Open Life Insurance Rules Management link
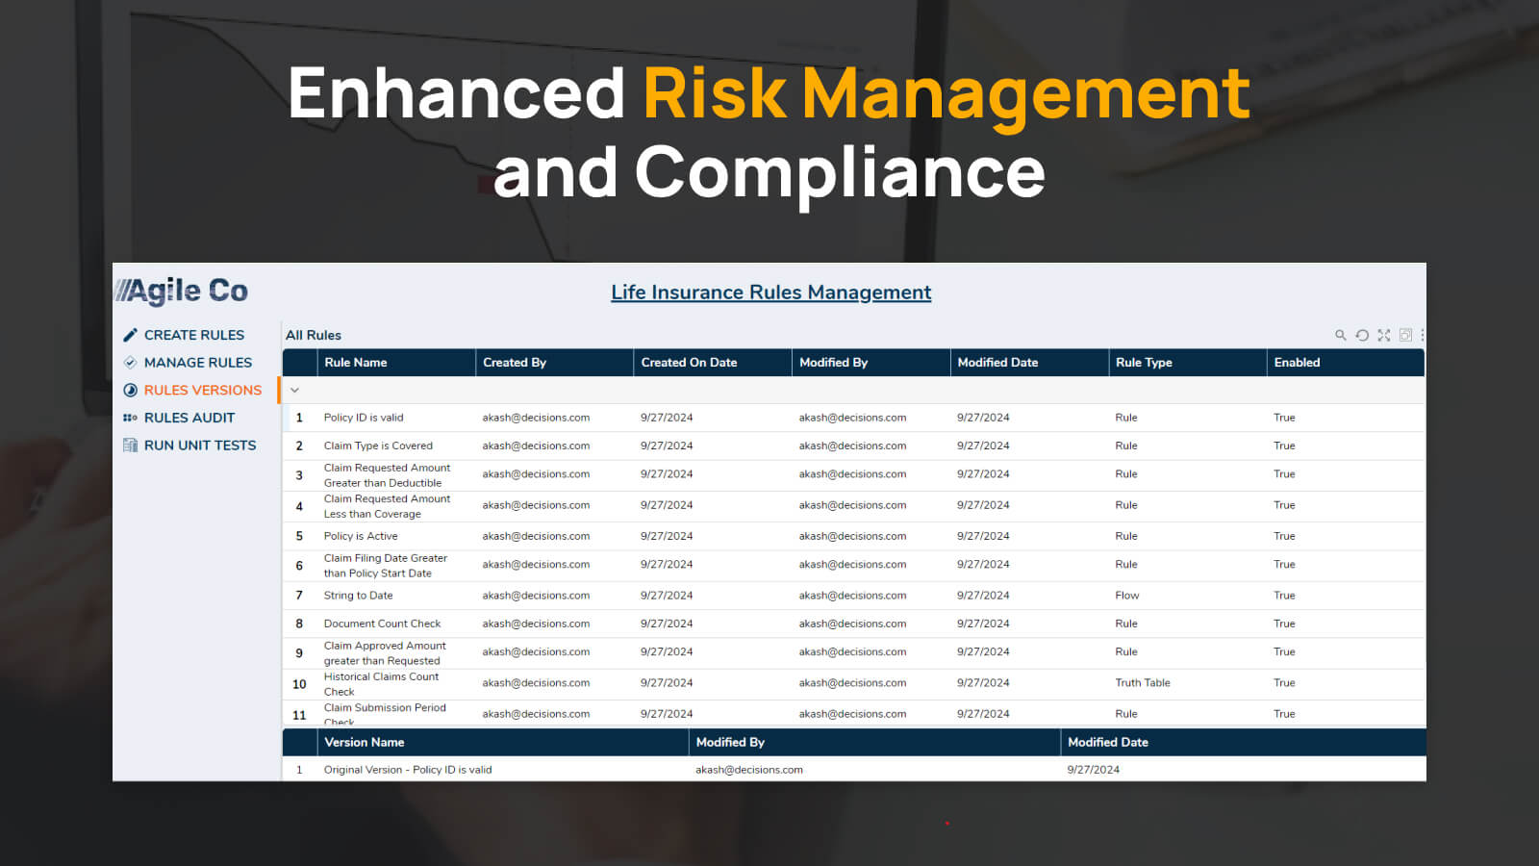 (x=770, y=293)
